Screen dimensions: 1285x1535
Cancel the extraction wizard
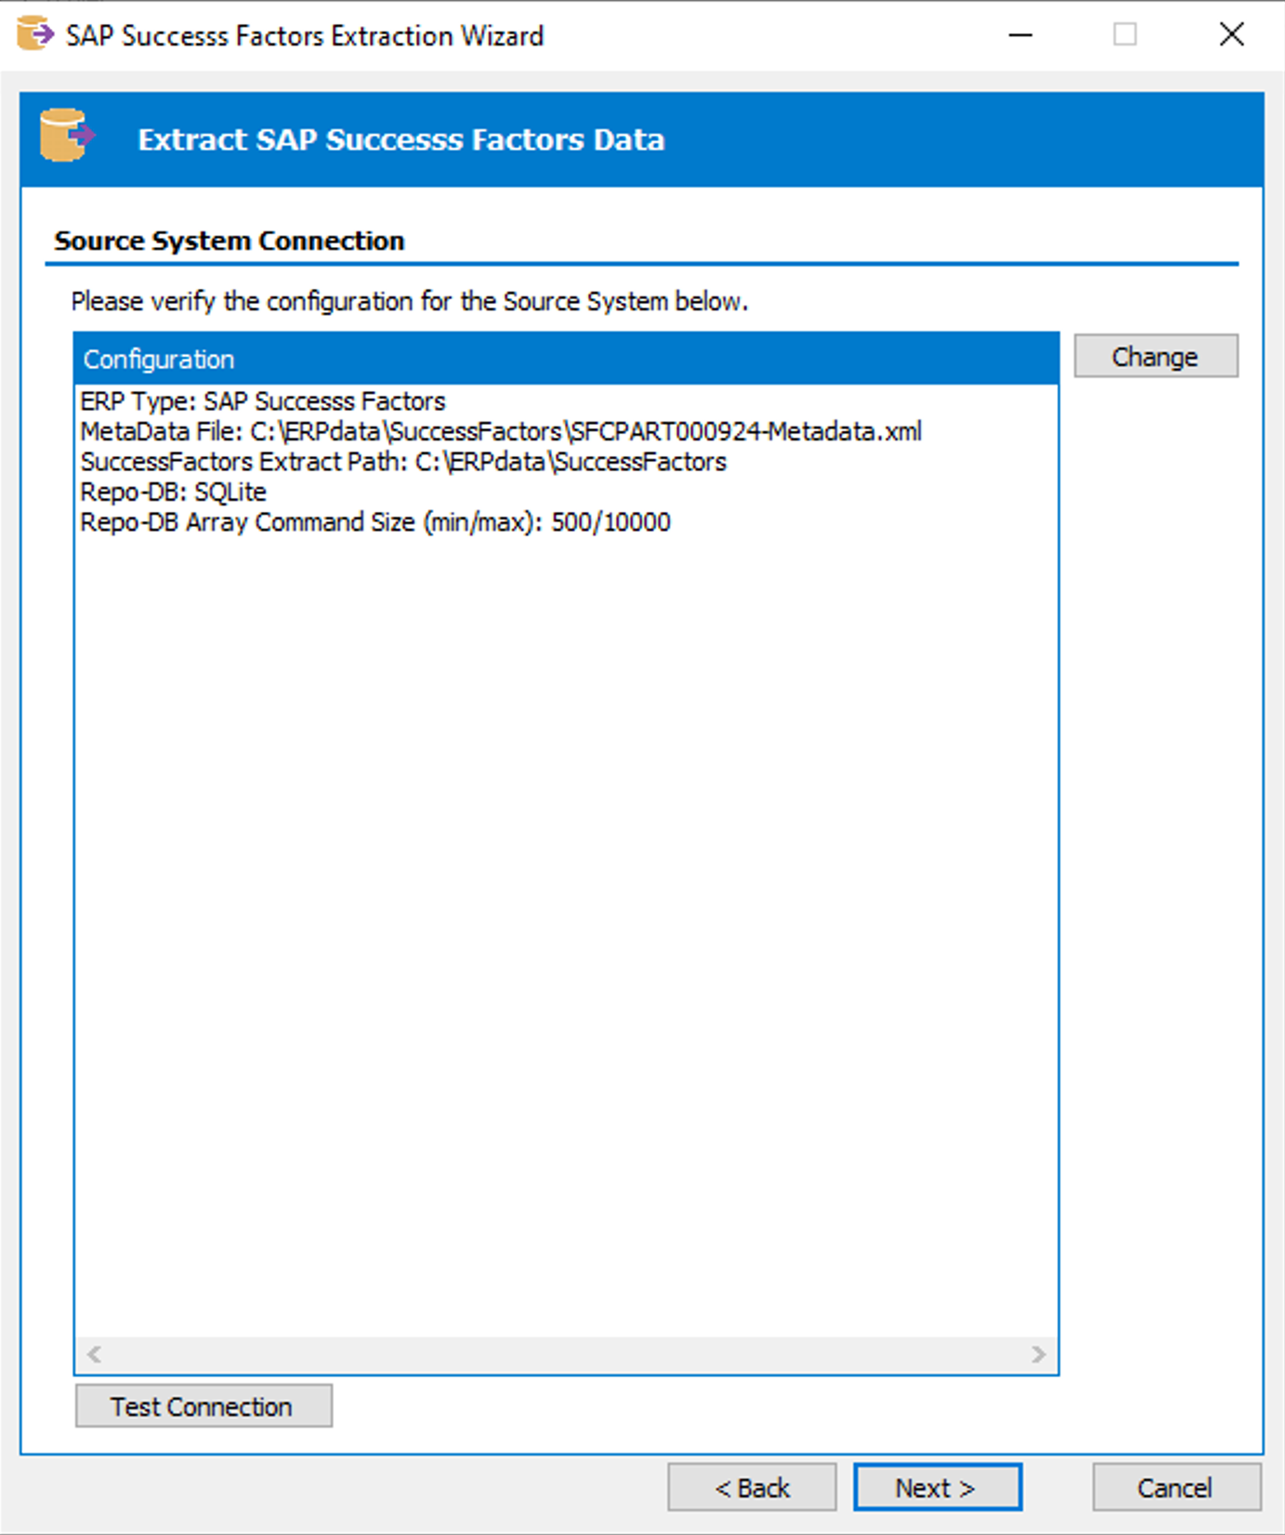(x=1176, y=1488)
